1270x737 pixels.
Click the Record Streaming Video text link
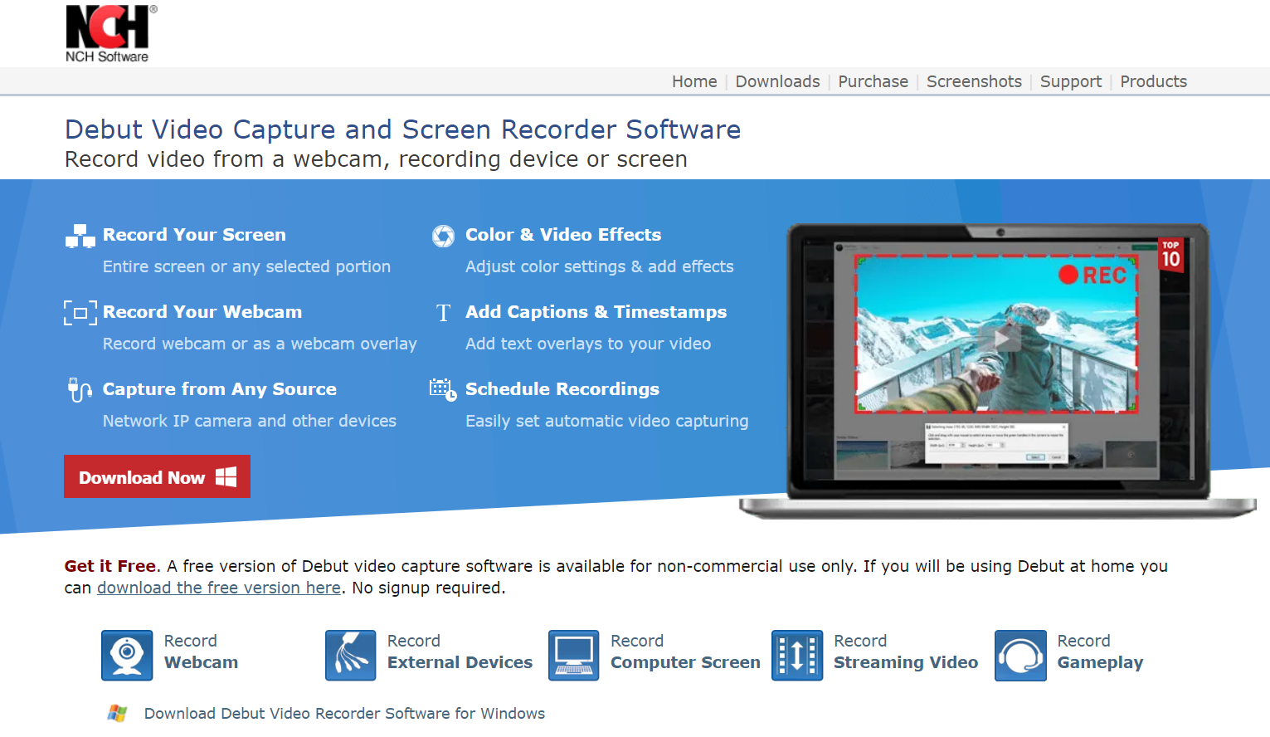click(906, 652)
